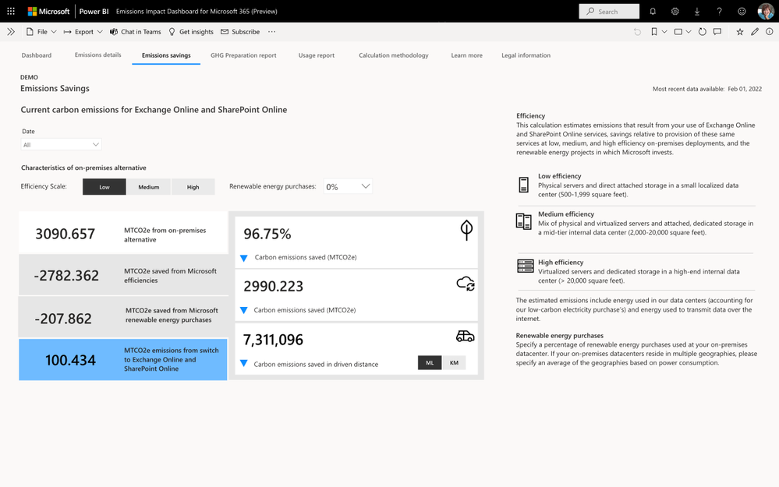Click the High efficiency rack icon

(x=525, y=266)
